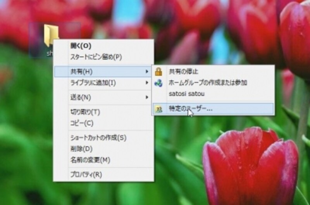The width and height of the screenshot is (310, 205).
Task: Open プロパティ(R) for the folder
Action: [104, 174]
